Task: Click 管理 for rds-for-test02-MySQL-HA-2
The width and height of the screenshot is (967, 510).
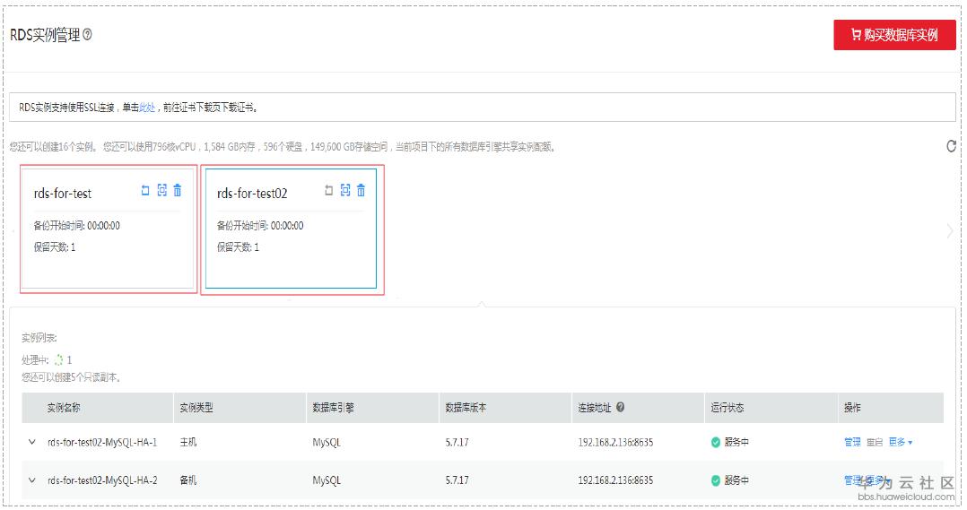Action: pos(852,480)
